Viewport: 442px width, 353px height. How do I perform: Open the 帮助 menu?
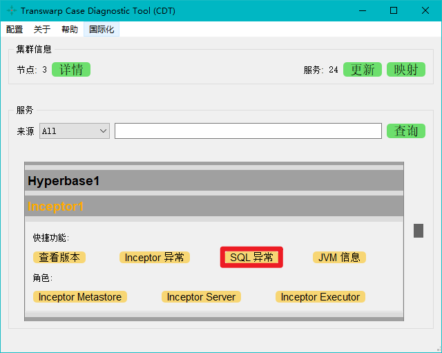[70, 29]
